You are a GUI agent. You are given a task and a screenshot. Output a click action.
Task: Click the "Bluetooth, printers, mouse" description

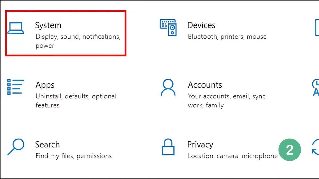(227, 37)
